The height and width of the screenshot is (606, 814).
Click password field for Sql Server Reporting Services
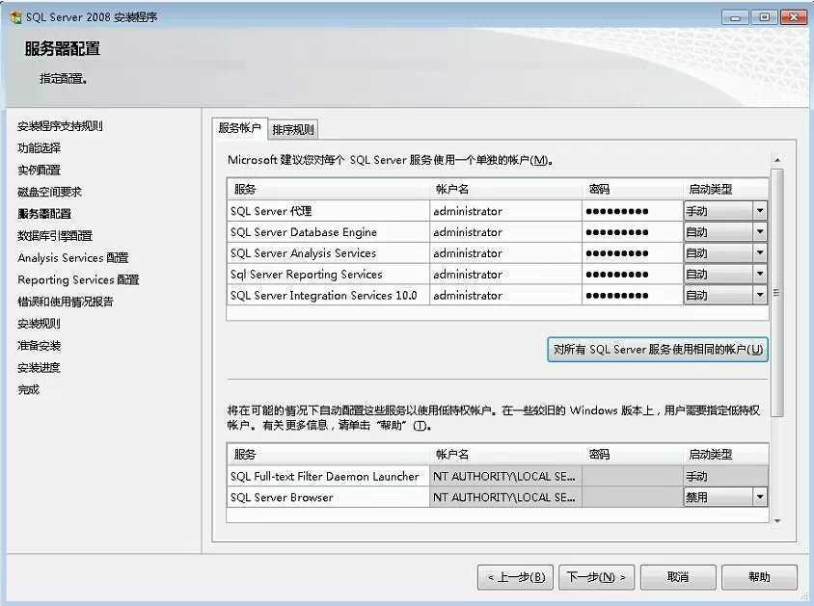[633, 275]
